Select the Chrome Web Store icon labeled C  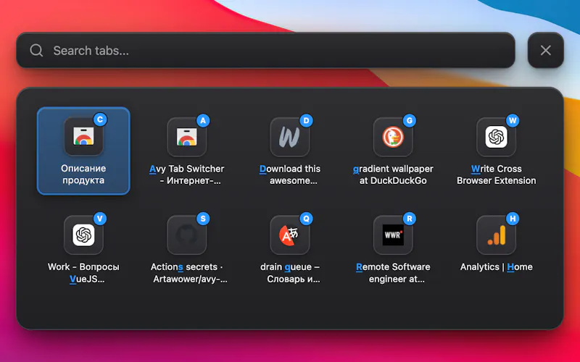click(83, 137)
